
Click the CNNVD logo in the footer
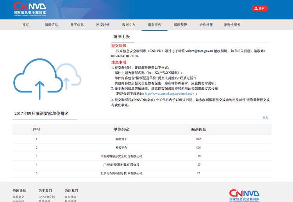[x=245, y=195]
